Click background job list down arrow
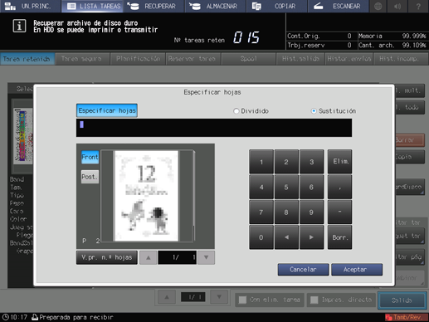The height and width of the screenshot is (322, 429). click(x=219, y=297)
